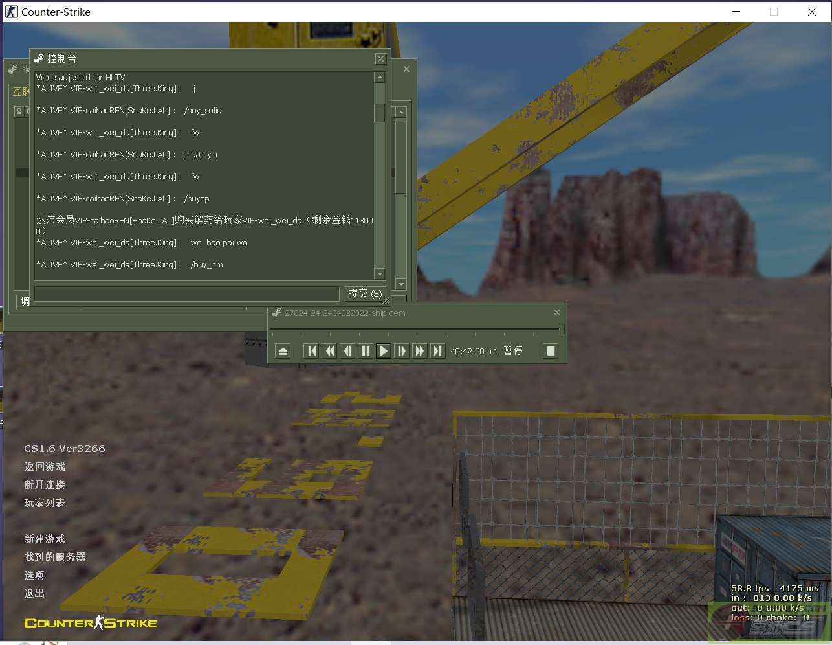
Task: Click the server browser scrollbar up arrow
Action: click(401, 112)
